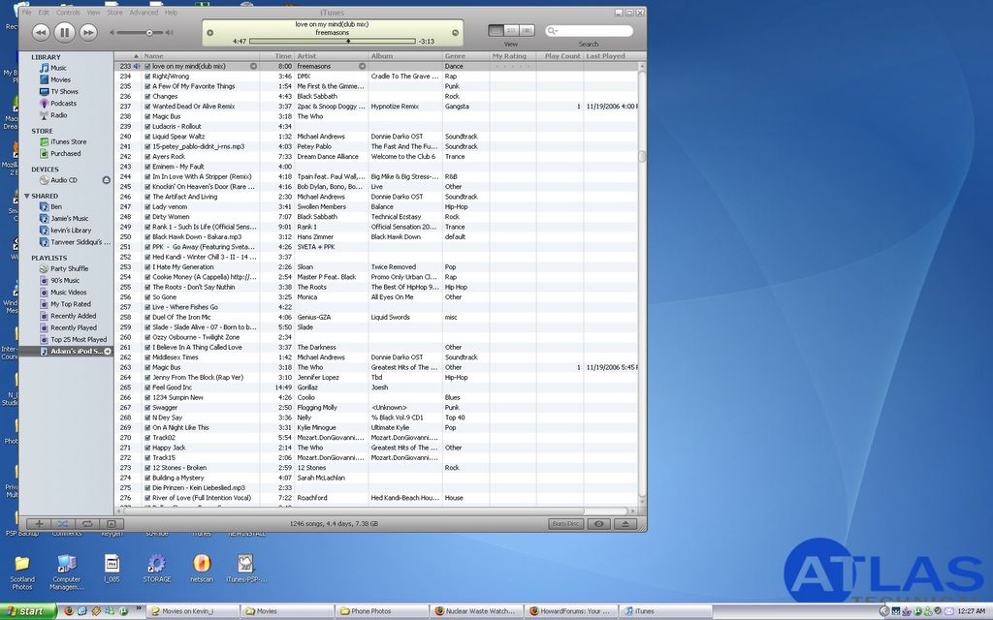The height and width of the screenshot is (620, 993).
Task: Open Movies library in sidebar
Action: point(60,79)
